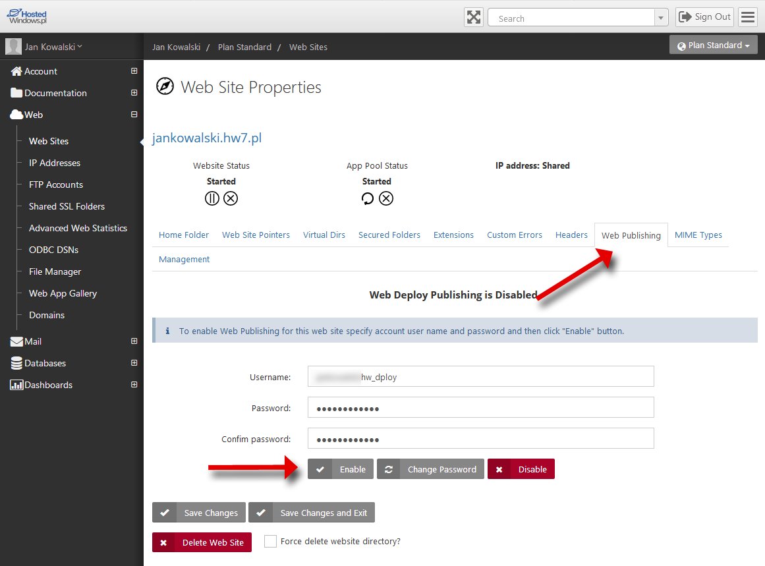Open Web Sites in the sidebar
This screenshot has height=566, width=765.
(49, 141)
